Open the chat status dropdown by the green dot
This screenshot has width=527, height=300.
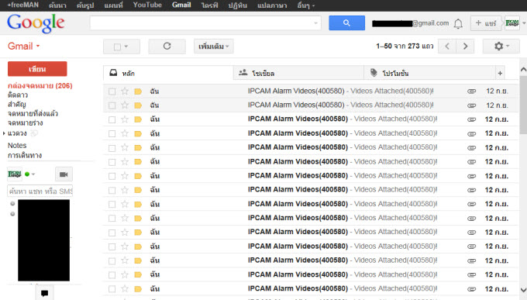coord(33,174)
